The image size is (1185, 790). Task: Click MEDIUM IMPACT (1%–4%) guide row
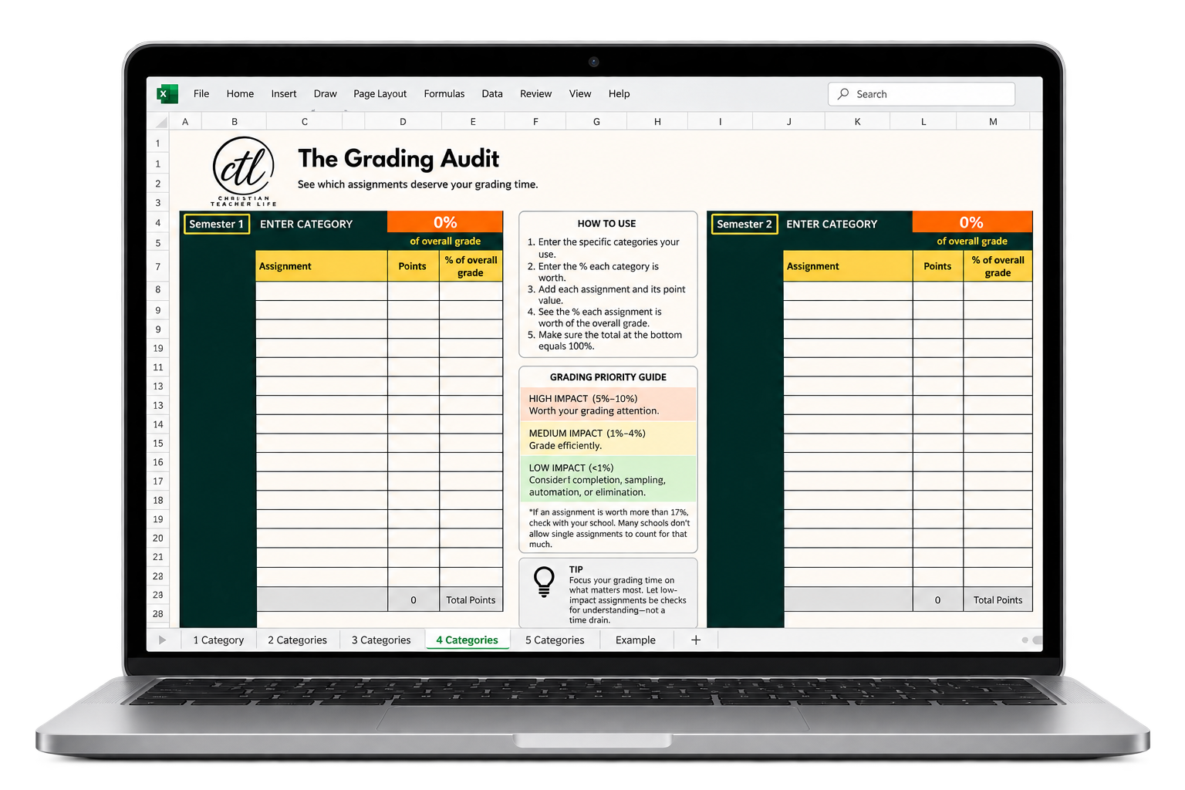[x=608, y=439]
